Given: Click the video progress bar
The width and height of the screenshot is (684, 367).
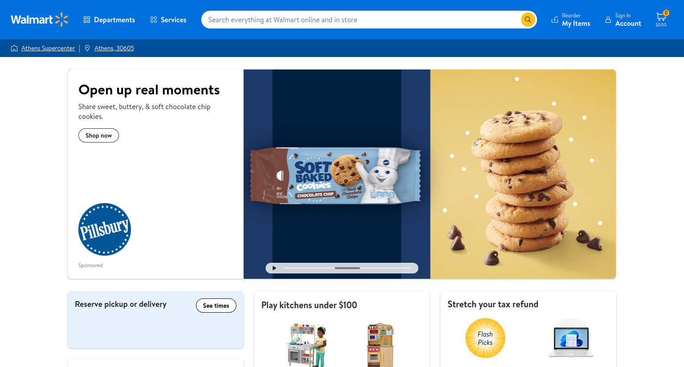Looking at the screenshot, I should [x=347, y=268].
